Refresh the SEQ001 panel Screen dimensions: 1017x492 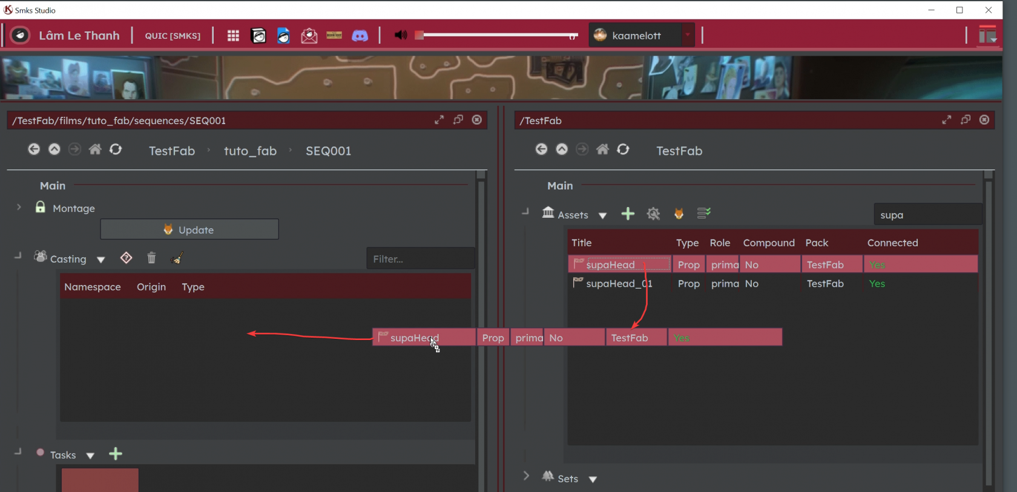[x=116, y=149]
